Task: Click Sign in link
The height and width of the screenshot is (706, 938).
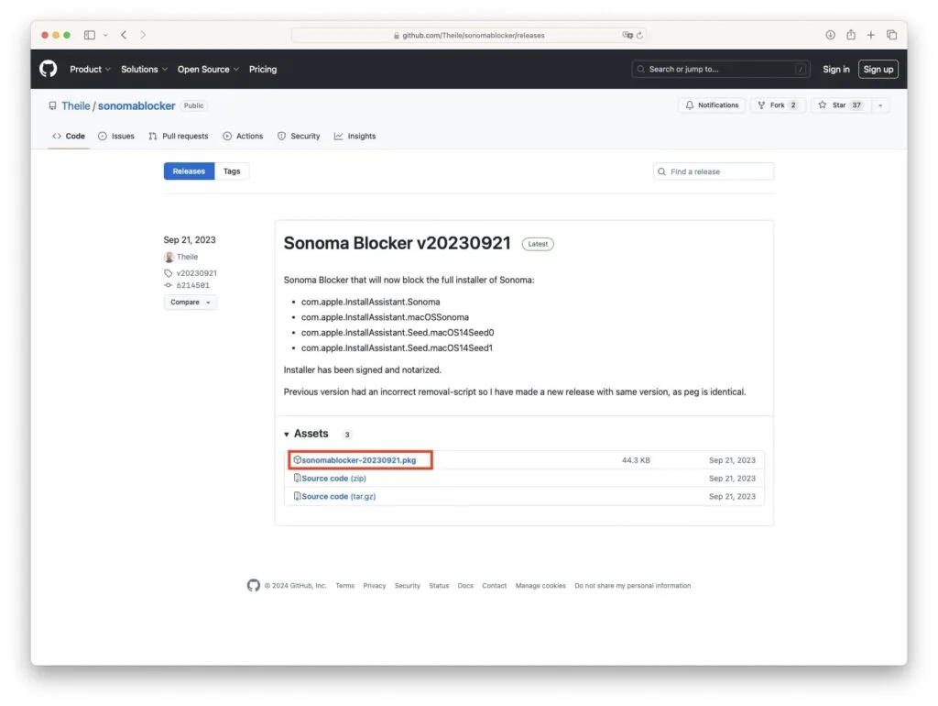Action: [x=835, y=70]
